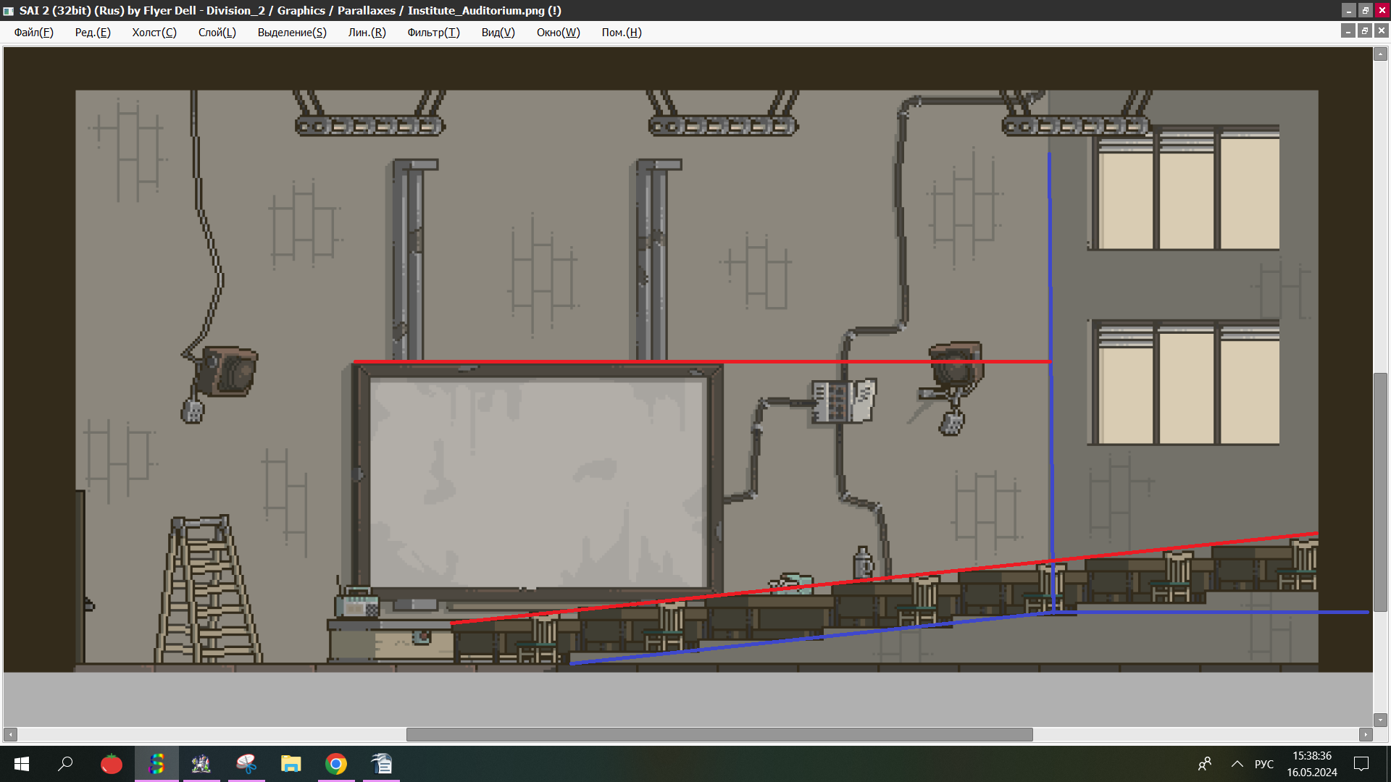Open the document editor taskbar icon
Viewport: 1391px width, 782px height.
tap(381, 764)
